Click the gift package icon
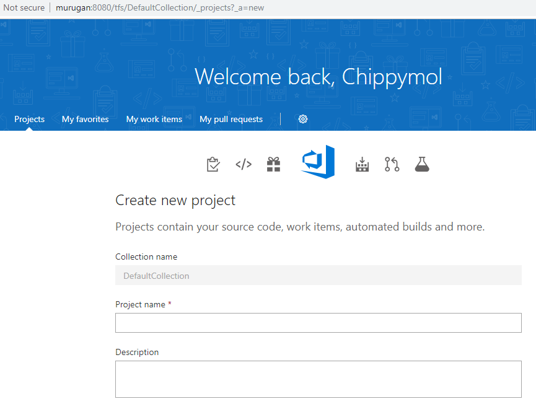The image size is (536, 404). pyautogui.click(x=273, y=164)
